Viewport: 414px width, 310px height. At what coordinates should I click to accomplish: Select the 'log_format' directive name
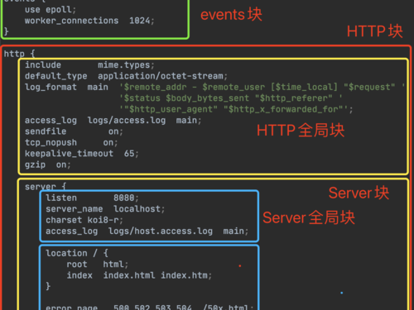point(51,87)
